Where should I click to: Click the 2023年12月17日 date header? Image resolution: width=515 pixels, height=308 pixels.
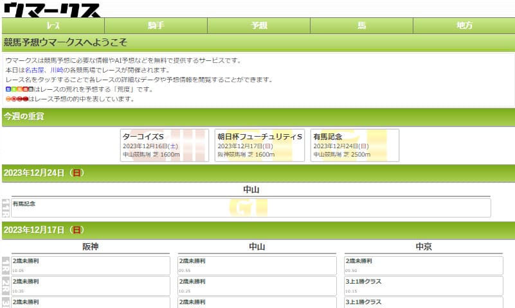click(258, 230)
